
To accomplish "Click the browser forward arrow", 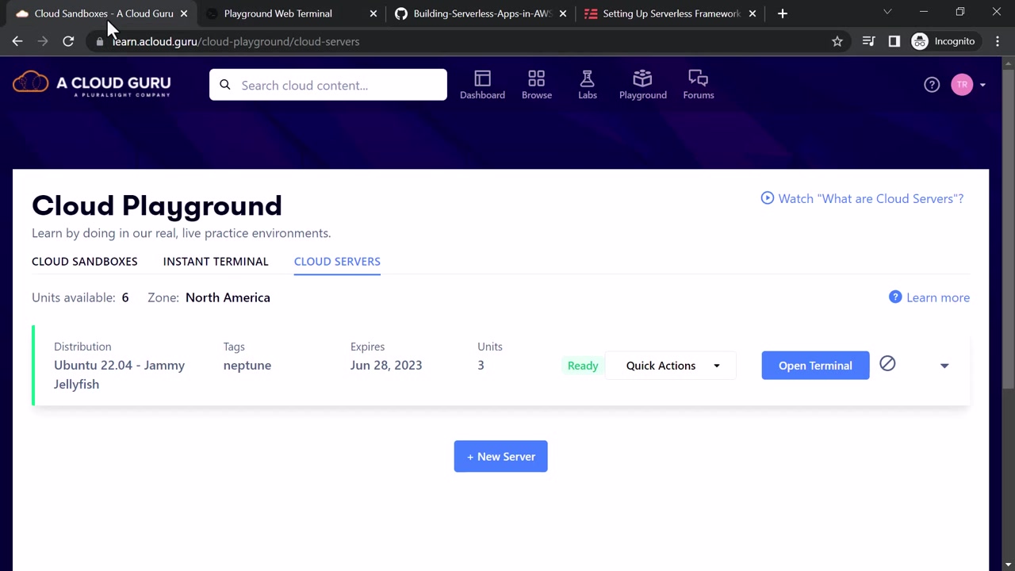I will (x=43, y=41).
